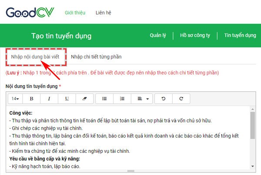Screen dimensions: 261x175
Task: Click the 'Nội dung tin tuyển dụng' label
Action: pos(32,86)
